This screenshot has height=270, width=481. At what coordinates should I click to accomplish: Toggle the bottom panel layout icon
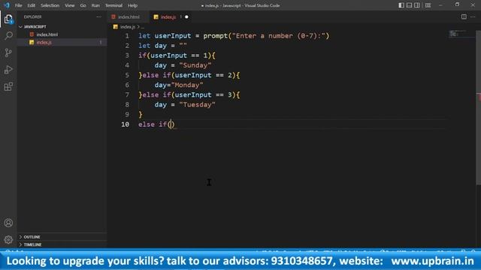[x=409, y=5]
